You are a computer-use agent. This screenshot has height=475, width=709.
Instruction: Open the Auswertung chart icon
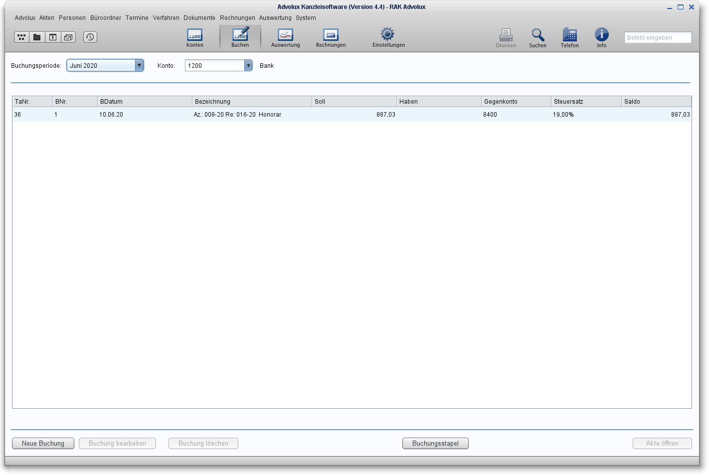tap(285, 38)
